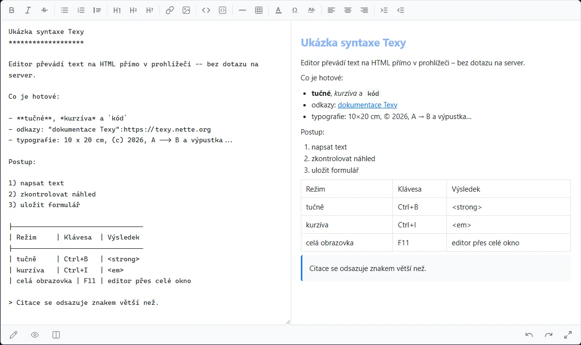Click the preview list item 'napsat text'
Viewport: 581px width, 345px height.
(x=329, y=147)
